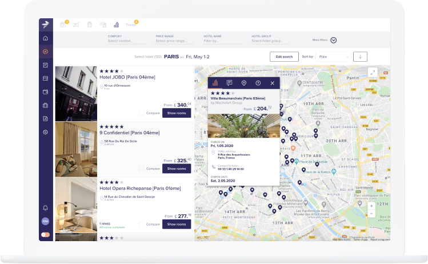
Task: Select hotel building tab in map popup
Action: pos(215,83)
